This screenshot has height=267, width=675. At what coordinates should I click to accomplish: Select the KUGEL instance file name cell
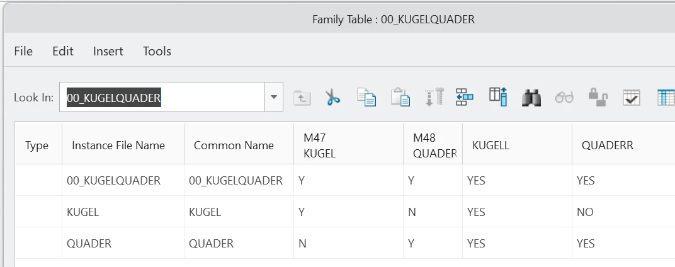[123, 212]
